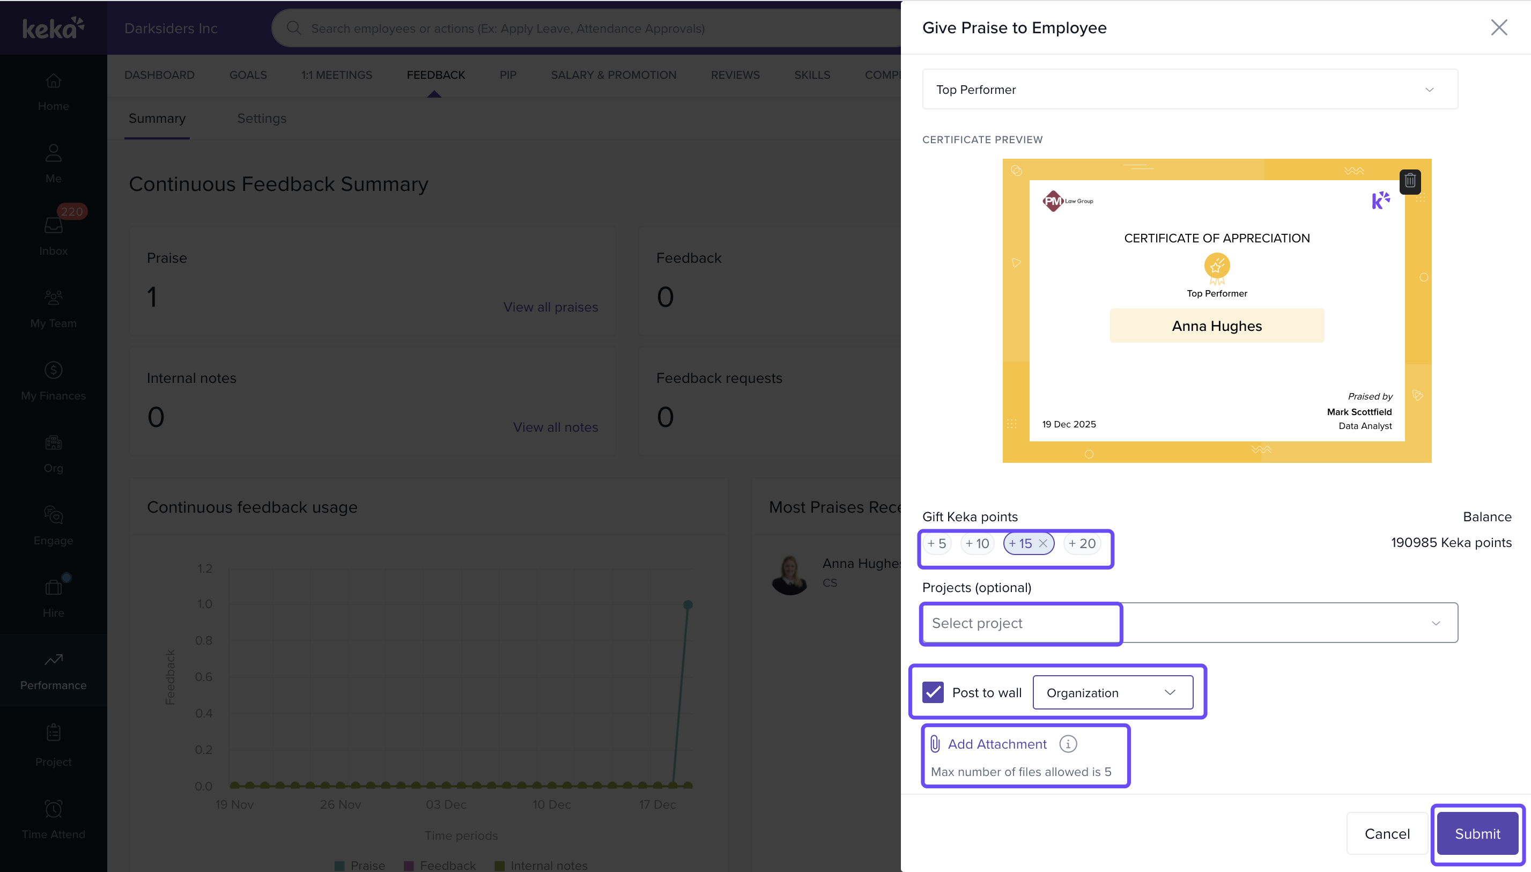The height and width of the screenshot is (872, 1531).
Task: Select the +10 Keka points chip
Action: (977, 543)
